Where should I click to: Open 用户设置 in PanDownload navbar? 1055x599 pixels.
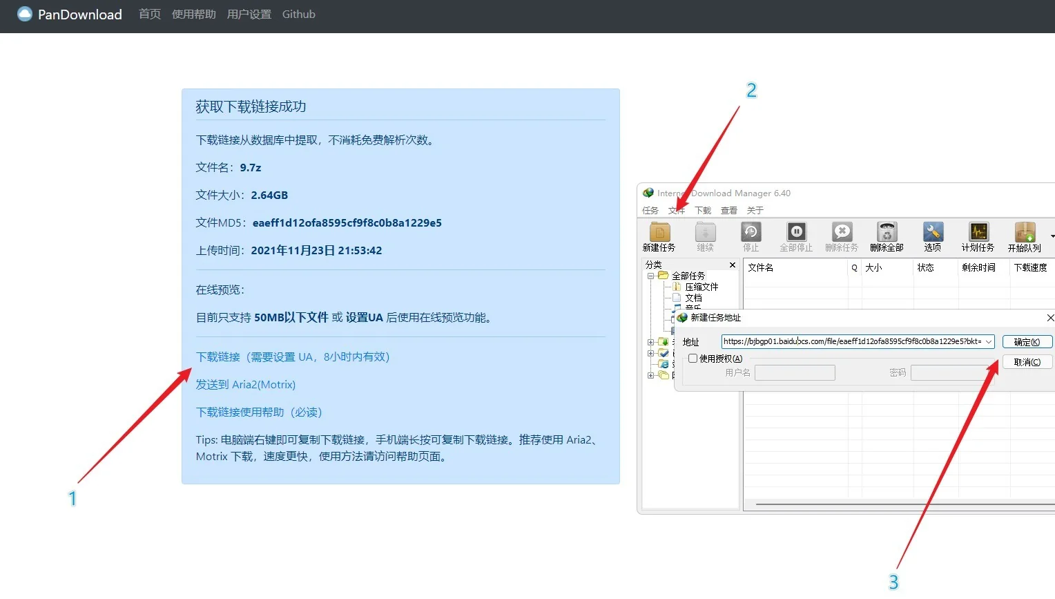tap(249, 15)
